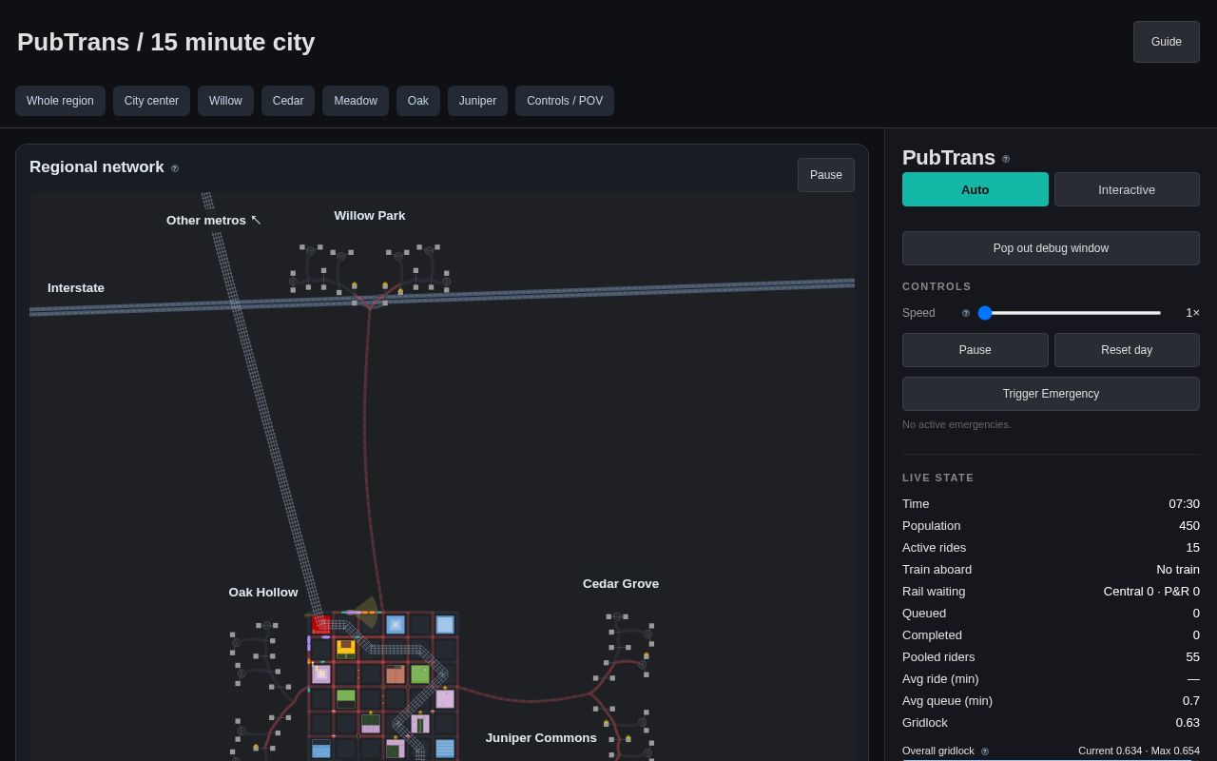Click the 'No active emergencies.' message

[x=956, y=424]
